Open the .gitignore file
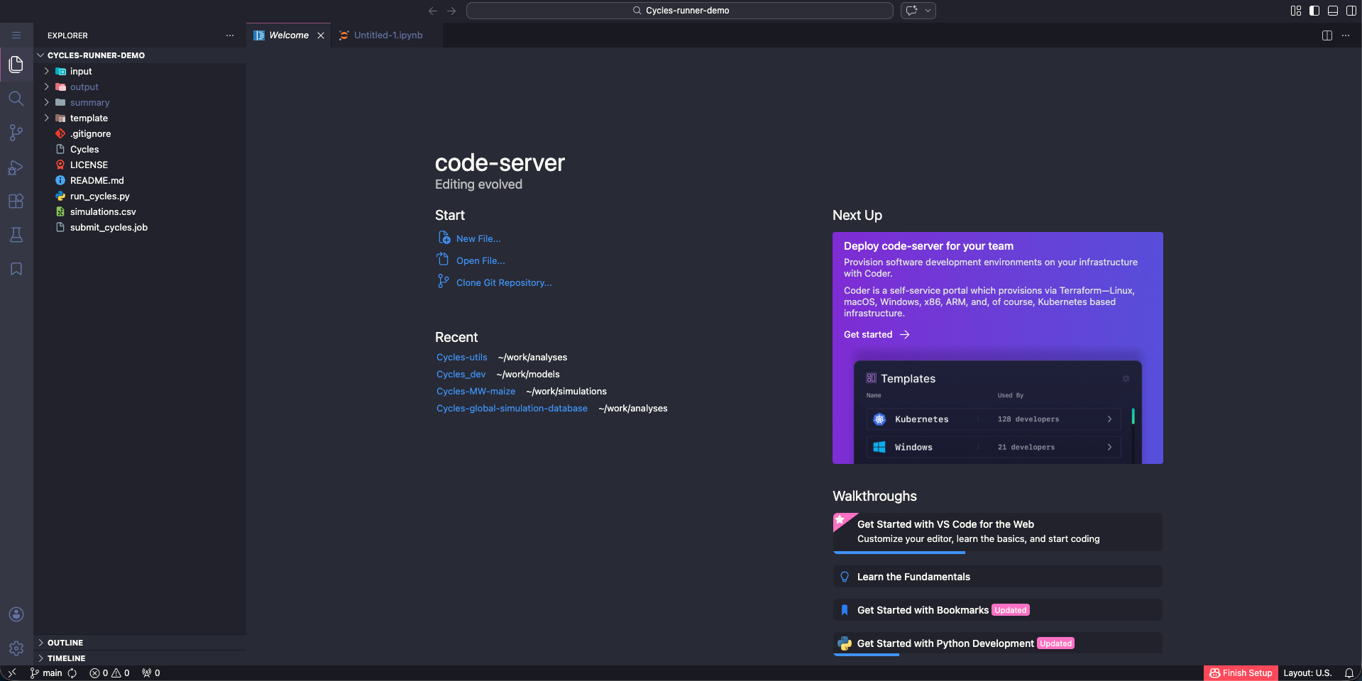 tap(140, 133)
